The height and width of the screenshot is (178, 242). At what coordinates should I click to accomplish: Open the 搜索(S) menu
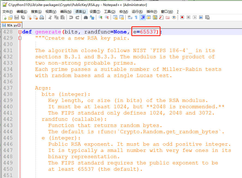[36, 12]
